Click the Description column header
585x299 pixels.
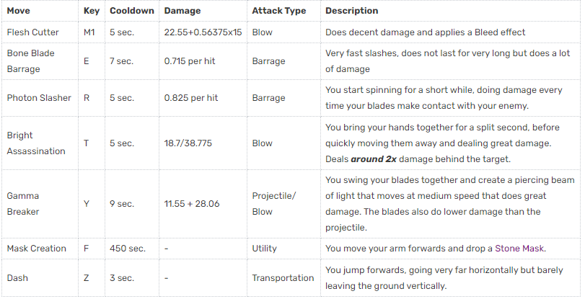351,11
